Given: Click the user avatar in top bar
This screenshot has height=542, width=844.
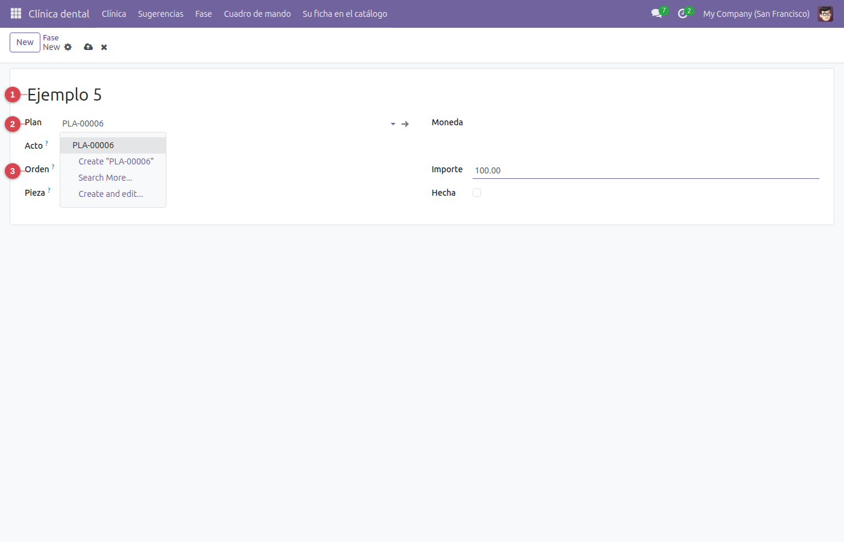Looking at the screenshot, I should pos(825,13).
